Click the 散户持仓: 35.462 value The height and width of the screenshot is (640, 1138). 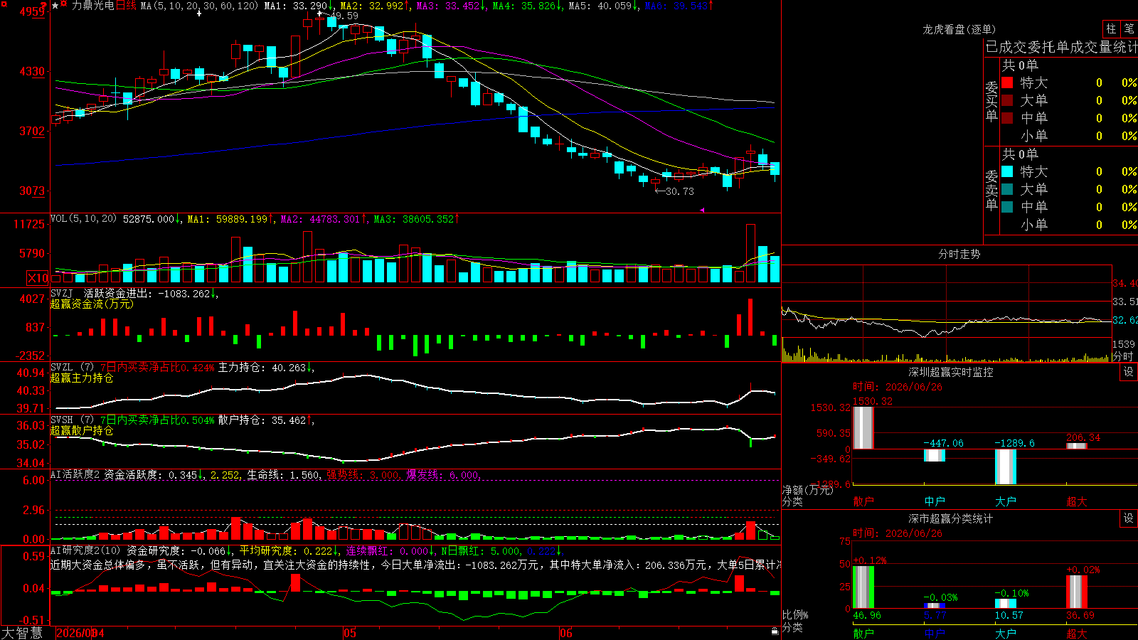[x=262, y=420]
